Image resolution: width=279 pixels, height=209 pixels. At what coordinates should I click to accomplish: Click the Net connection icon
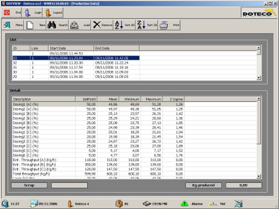212,204
